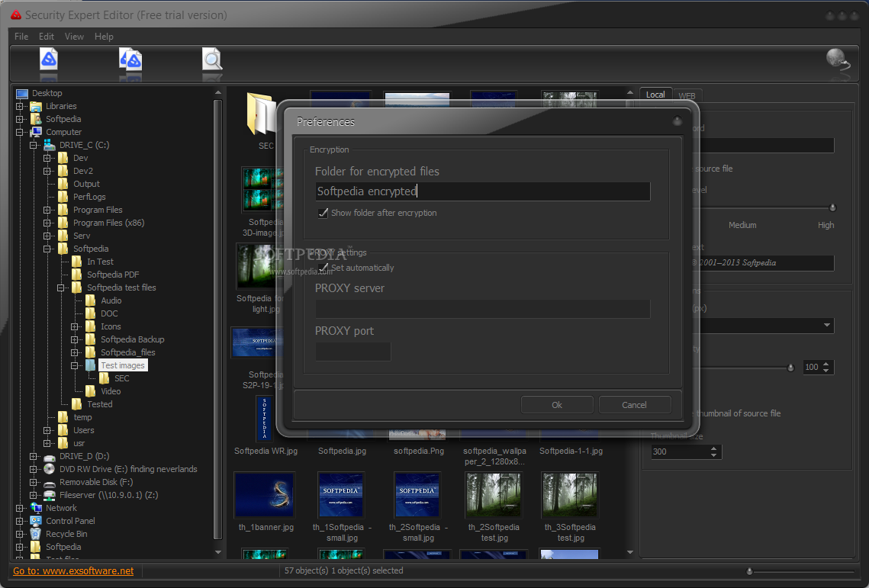Select DRIVE_C (C:) drive icon
This screenshot has height=588, width=869.
50,145
